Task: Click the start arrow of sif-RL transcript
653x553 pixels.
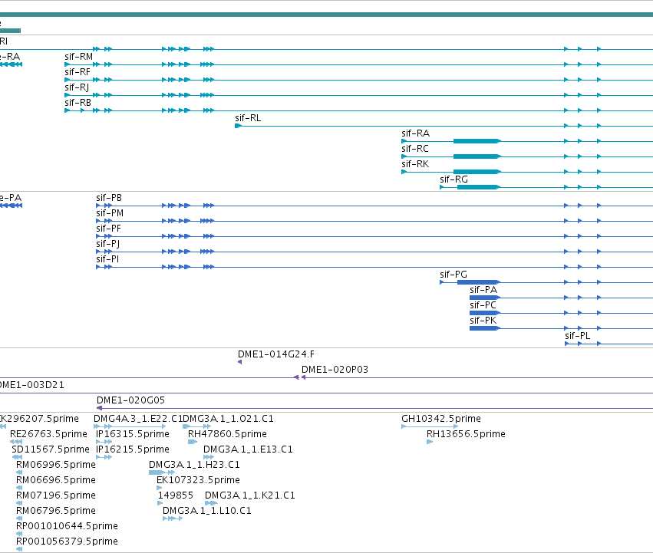Action: 238,126
